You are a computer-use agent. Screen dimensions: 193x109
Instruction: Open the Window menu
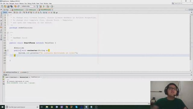tap(46, 3)
